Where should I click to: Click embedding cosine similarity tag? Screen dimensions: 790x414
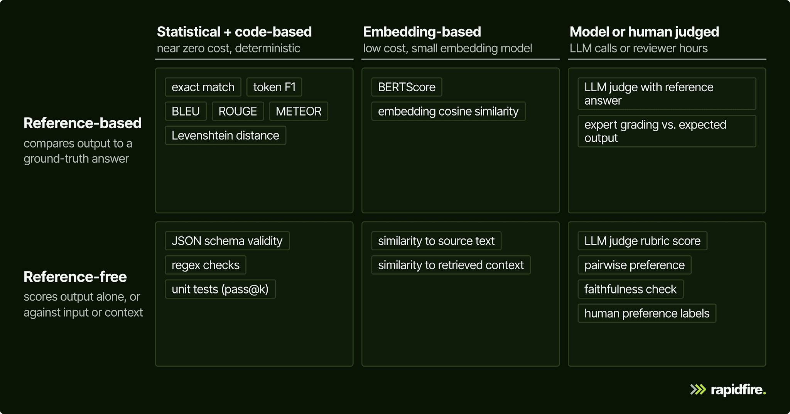(448, 111)
